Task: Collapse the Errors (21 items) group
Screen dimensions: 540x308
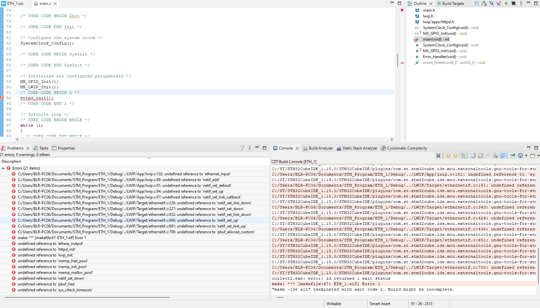Action: point(3,168)
